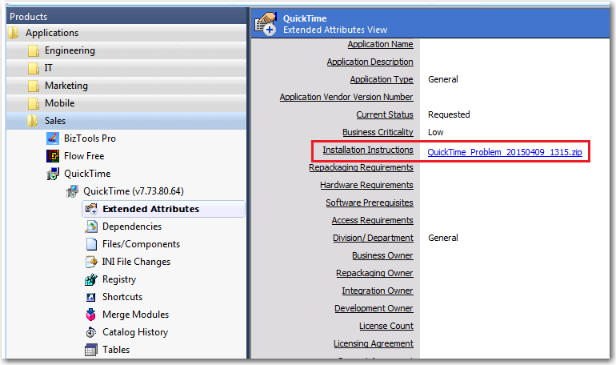
Task: Expand the Marketing folder
Action: (66, 86)
